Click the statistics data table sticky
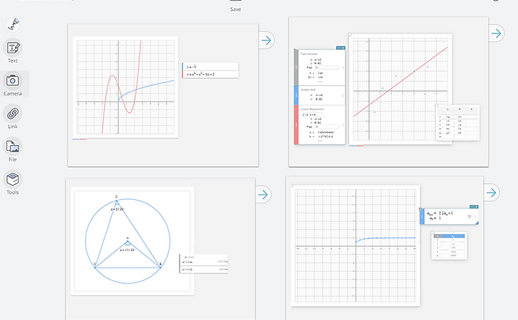 458,122
